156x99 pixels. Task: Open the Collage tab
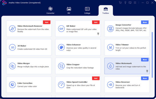tap(87, 10)
